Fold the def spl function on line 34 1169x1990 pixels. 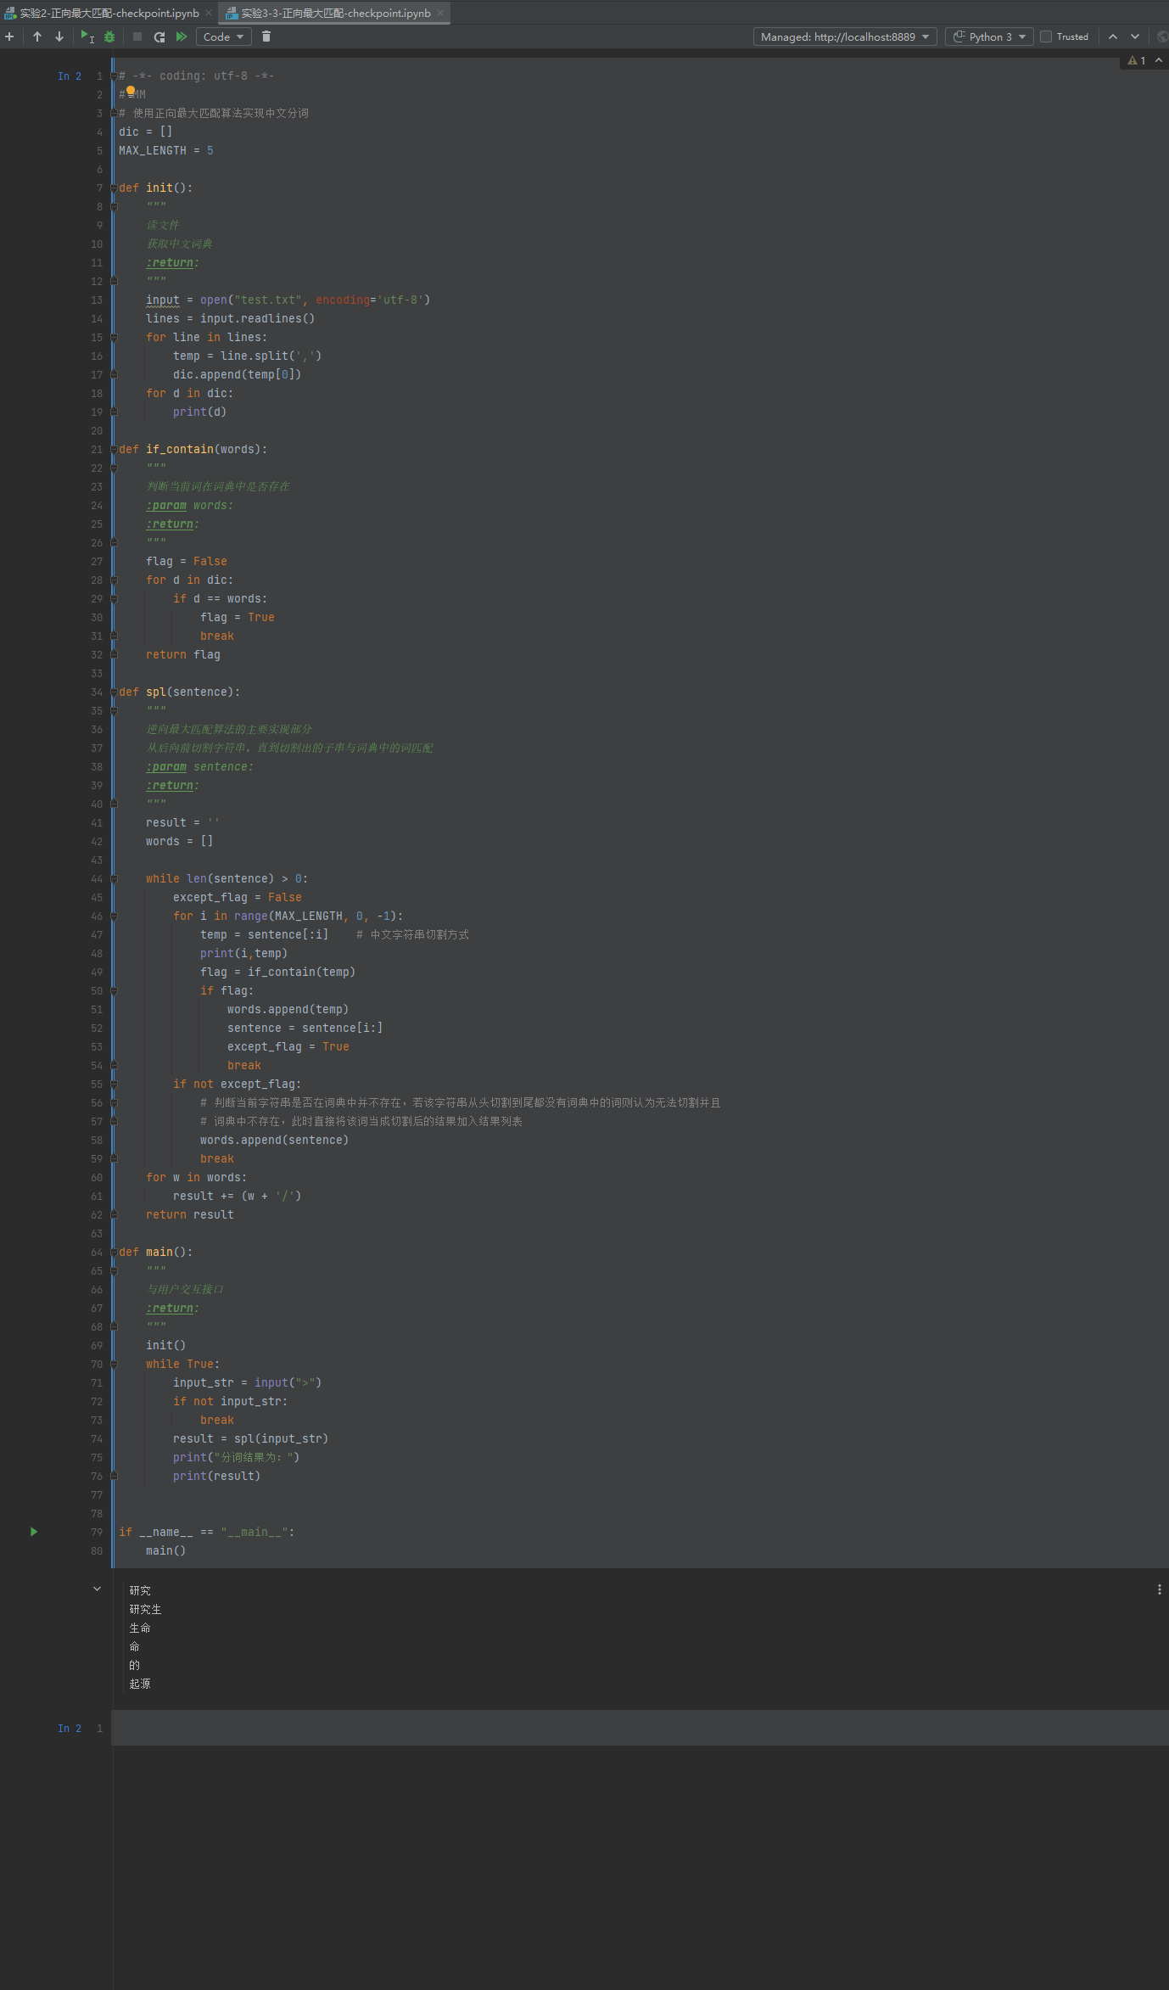(114, 692)
